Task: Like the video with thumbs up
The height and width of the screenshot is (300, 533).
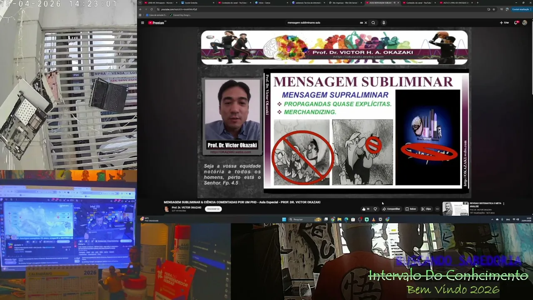Action: (366, 209)
